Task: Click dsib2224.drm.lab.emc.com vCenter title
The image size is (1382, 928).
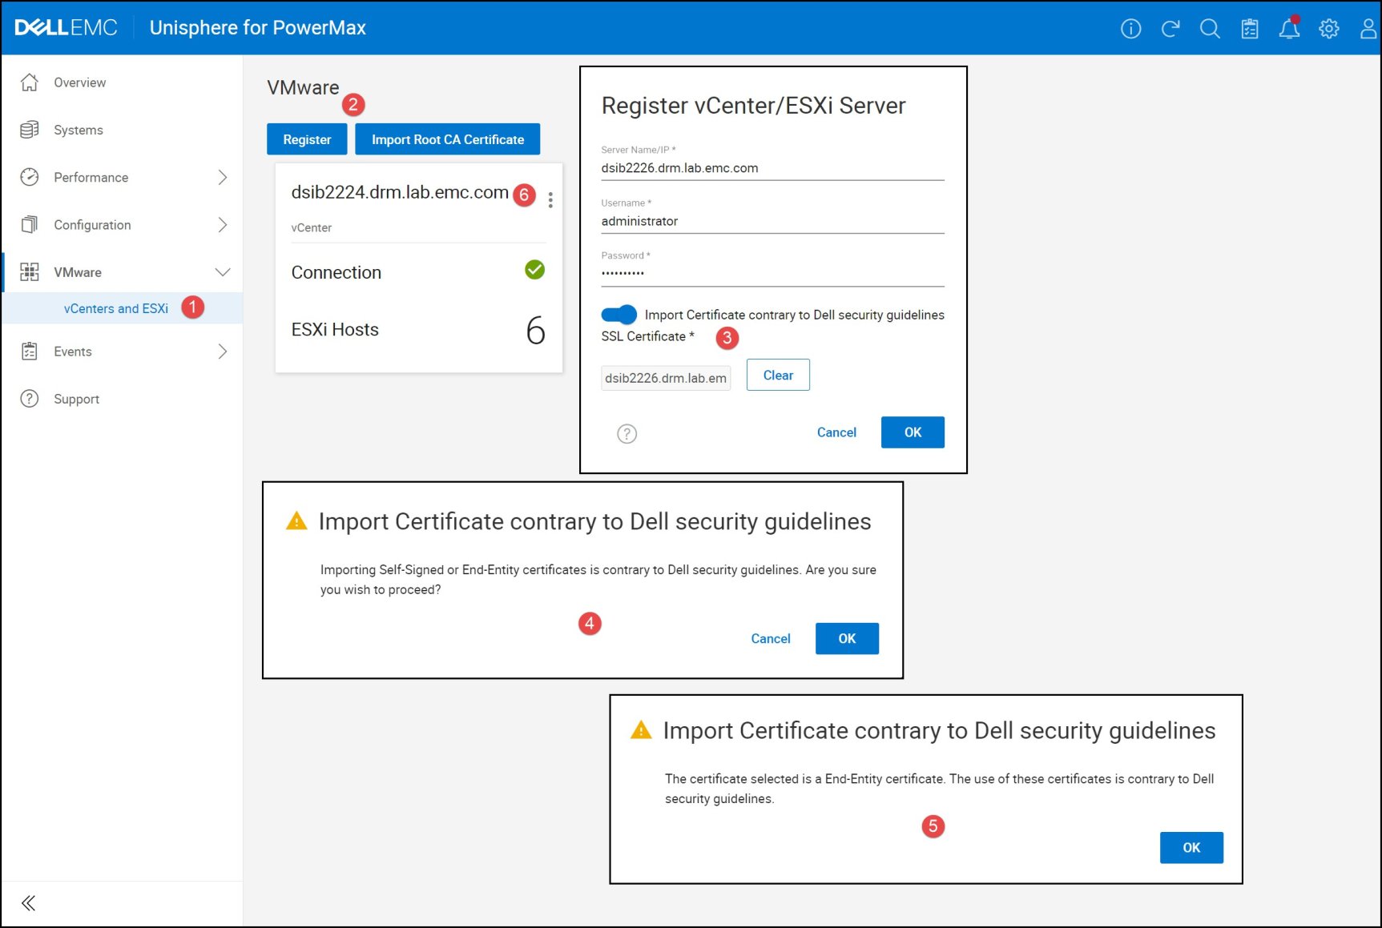Action: pos(400,192)
